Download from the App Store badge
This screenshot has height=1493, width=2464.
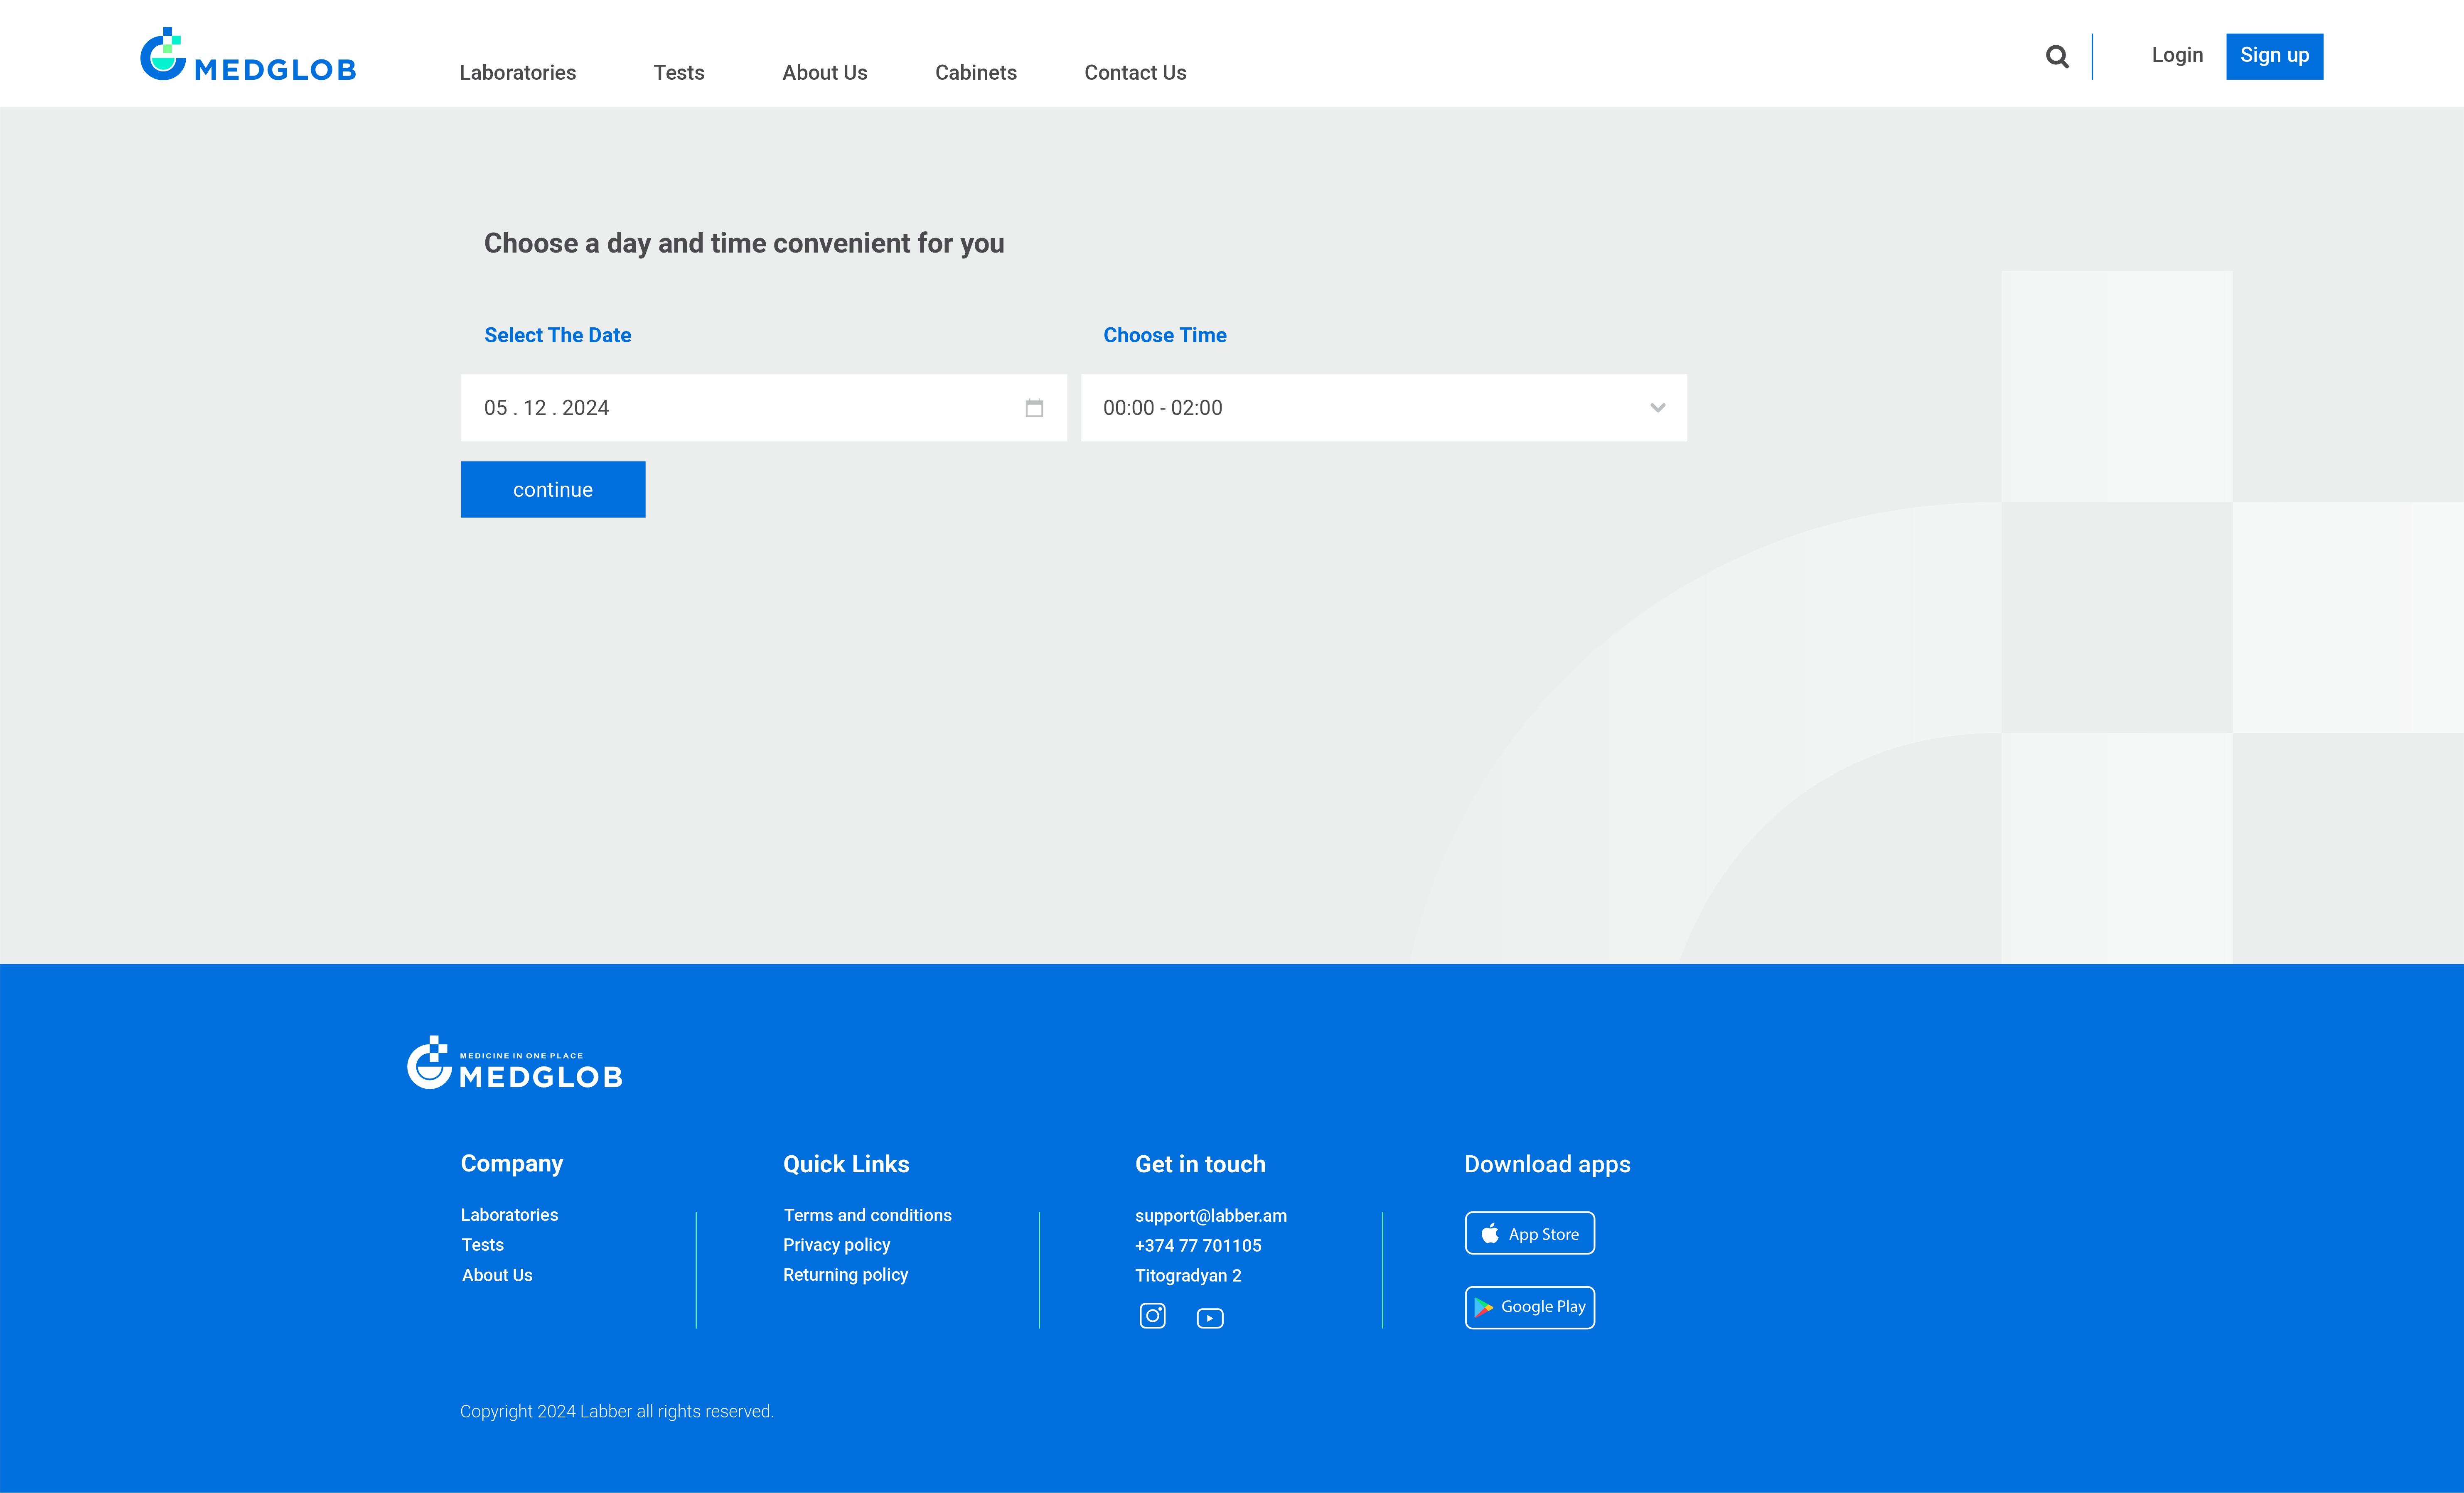coord(1529,1233)
